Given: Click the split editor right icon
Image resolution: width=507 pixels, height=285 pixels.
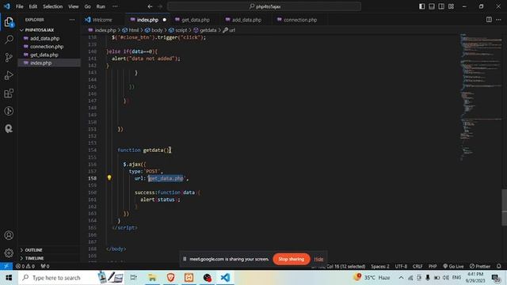Looking at the screenshot, I should [489, 20].
